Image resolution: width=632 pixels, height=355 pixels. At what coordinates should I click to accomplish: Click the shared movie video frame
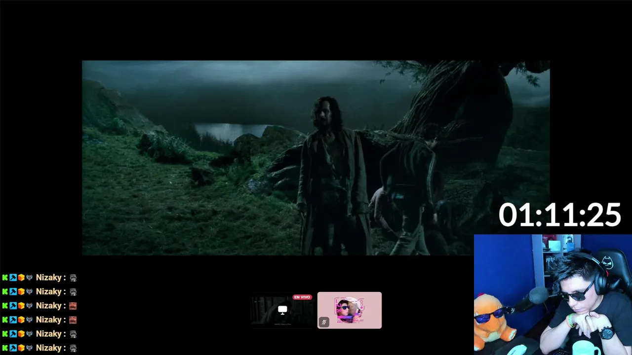(x=316, y=158)
